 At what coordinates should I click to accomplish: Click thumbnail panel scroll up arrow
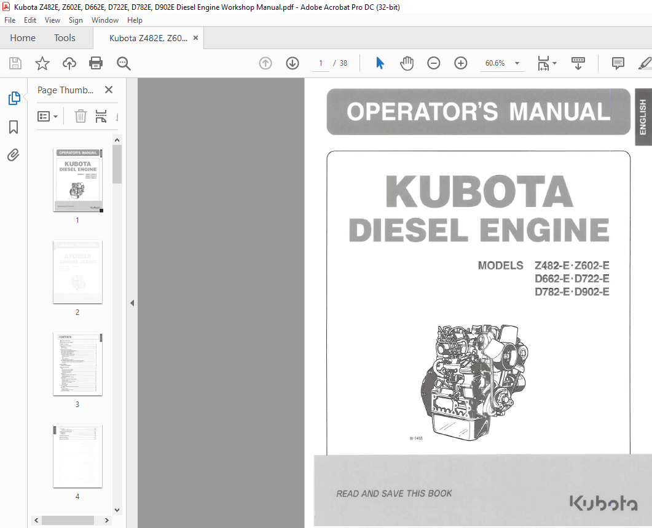(117, 140)
